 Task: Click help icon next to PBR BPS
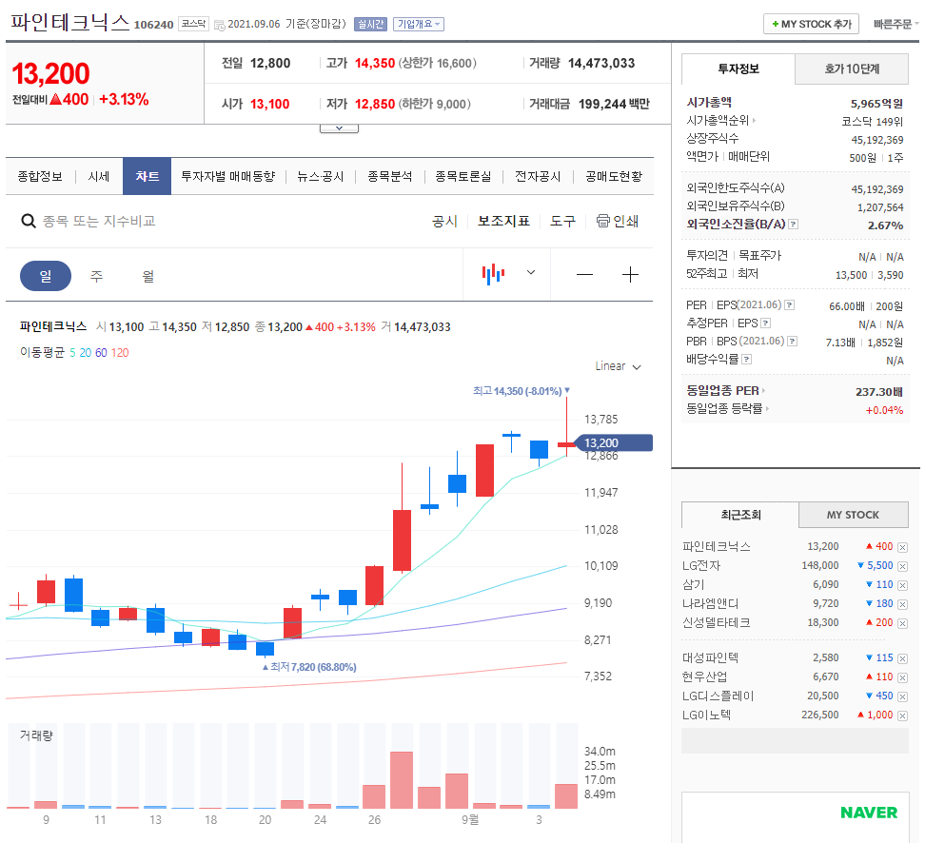pyautogui.click(x=793, y=341)
